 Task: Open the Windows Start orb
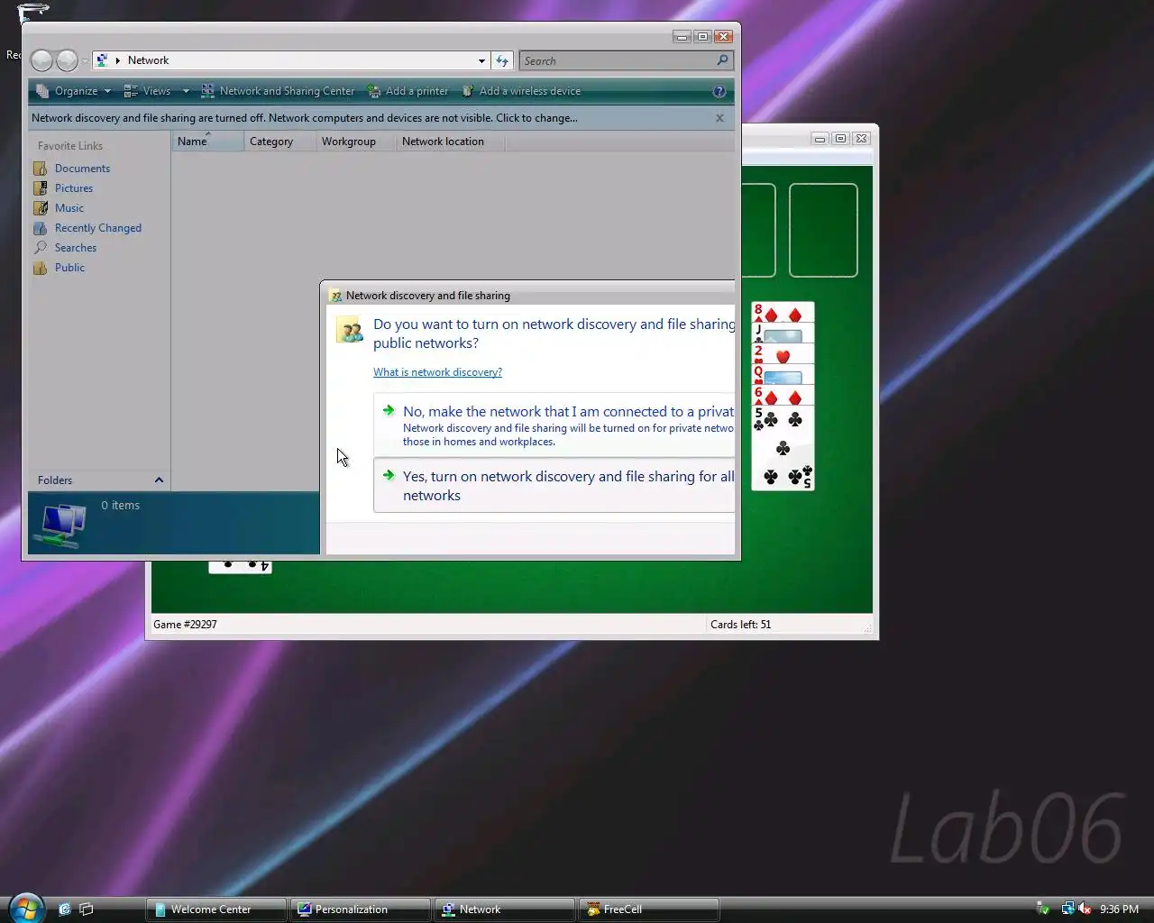[26, 908]
